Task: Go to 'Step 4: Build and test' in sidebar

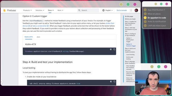Action: point(130,50)
